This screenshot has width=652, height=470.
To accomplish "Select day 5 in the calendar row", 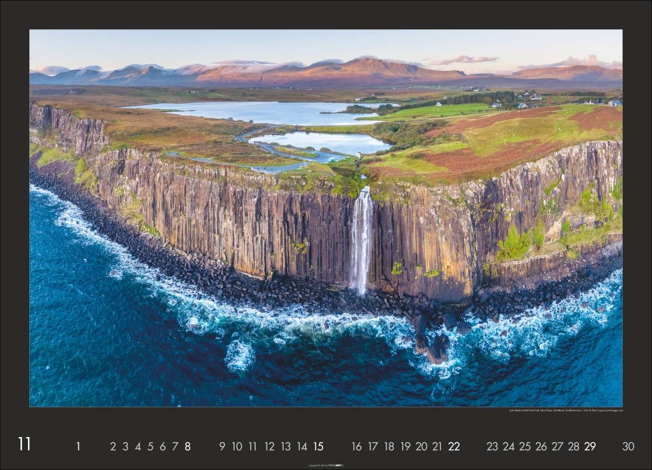I will coord(150,446).
